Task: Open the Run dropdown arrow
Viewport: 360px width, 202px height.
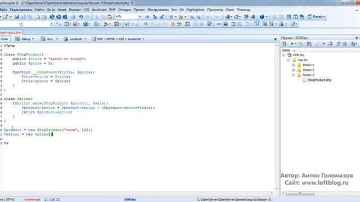Action: pos(57,39)
